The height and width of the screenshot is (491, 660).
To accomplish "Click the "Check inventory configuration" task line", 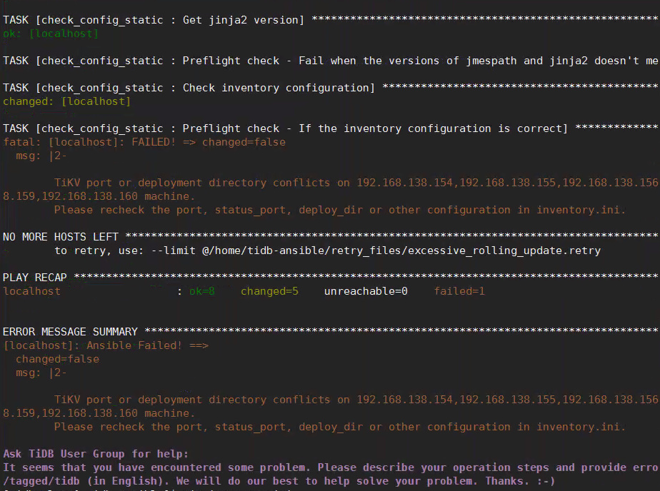I will (330, 88).
